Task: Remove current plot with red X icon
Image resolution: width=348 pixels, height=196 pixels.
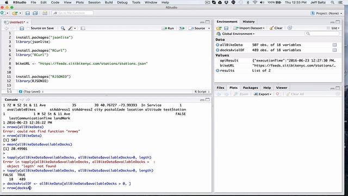Action: pos(277,94)
